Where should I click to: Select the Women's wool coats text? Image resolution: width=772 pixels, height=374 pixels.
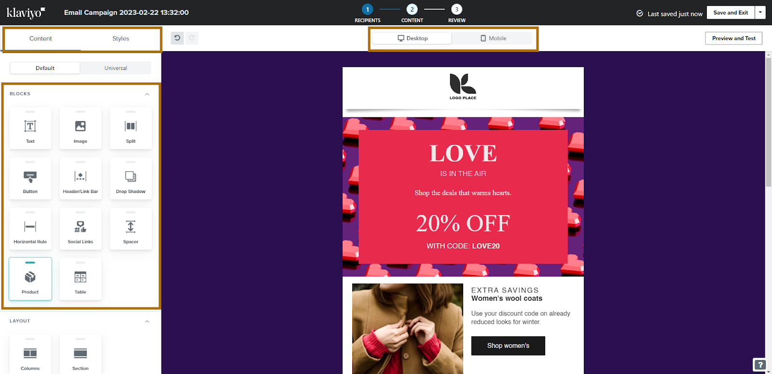(507, 298)
